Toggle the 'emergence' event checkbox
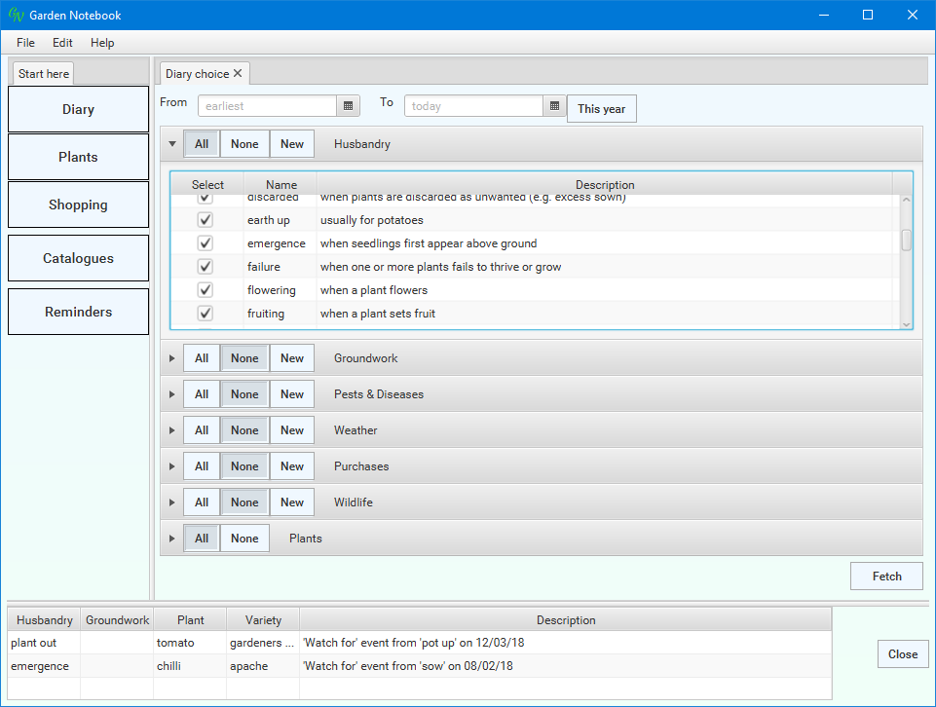The width and height of the screenshot is (936, 707). [205, 243]
